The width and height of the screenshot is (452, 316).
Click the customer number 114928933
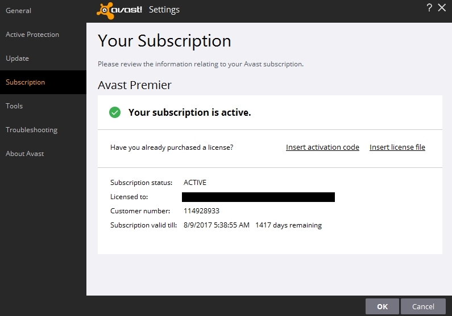point(201,211)
